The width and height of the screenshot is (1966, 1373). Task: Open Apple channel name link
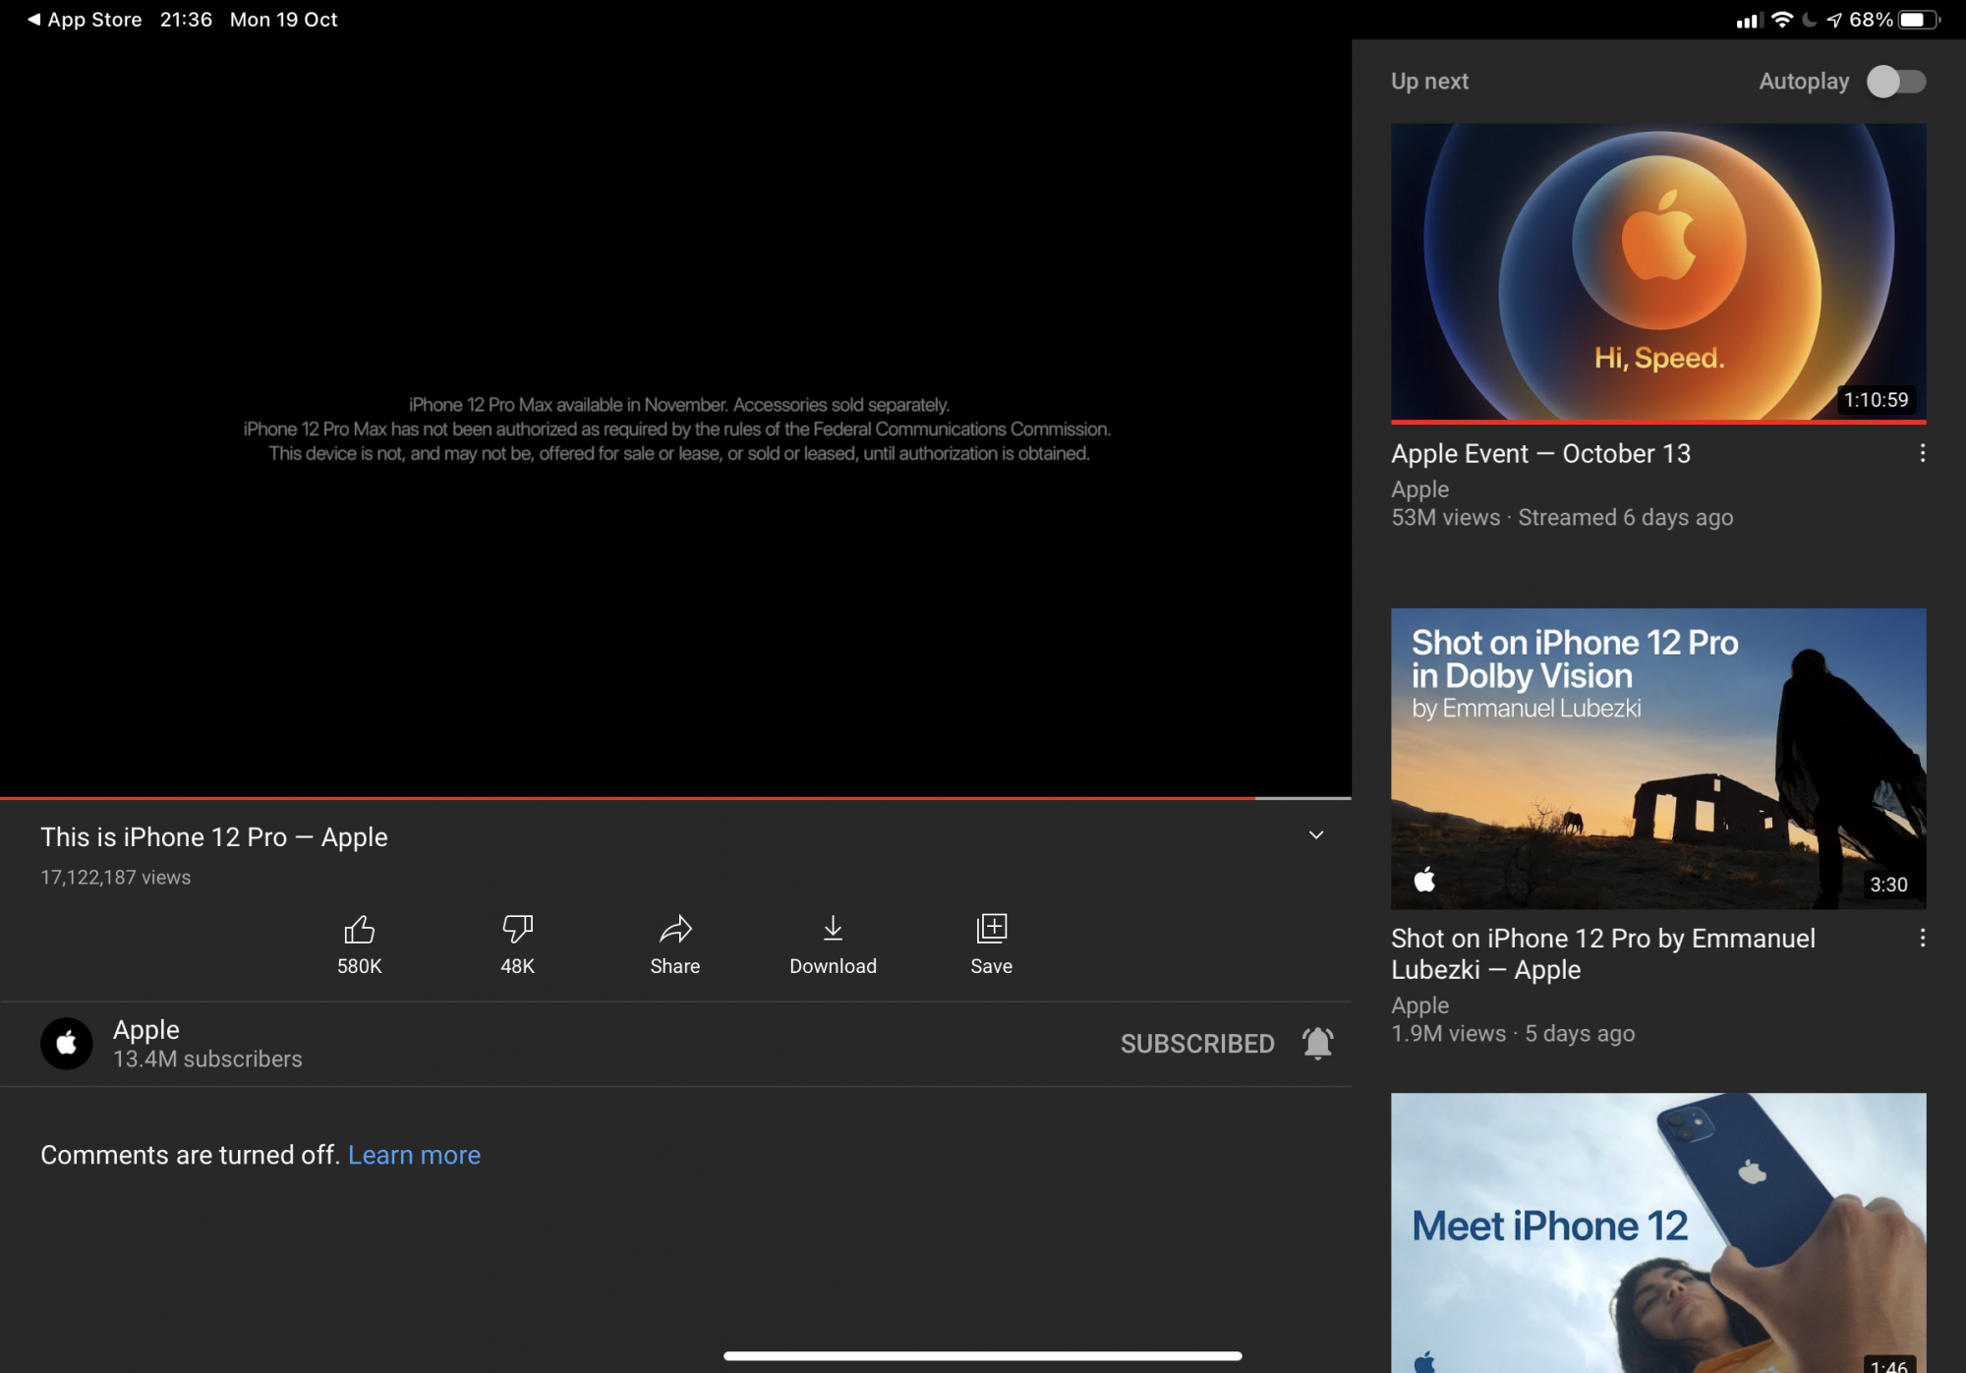[146, 1029]
